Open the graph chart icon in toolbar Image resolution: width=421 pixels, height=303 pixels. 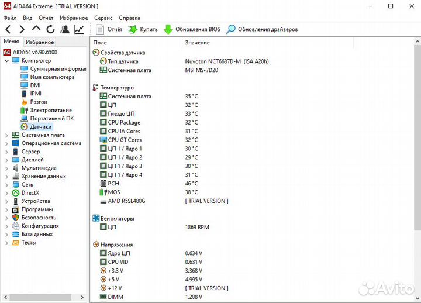point(79,29)
